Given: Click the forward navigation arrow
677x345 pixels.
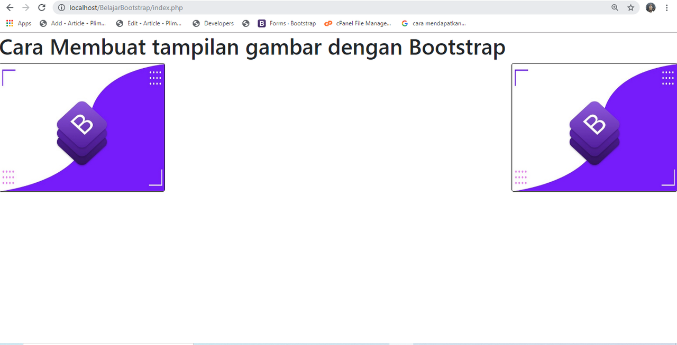Looking at the screenshot, I should [x=25, y=7].
